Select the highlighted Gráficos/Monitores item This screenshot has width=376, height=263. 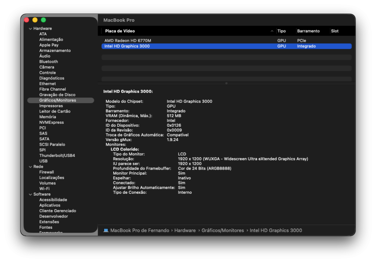[61, 100]
